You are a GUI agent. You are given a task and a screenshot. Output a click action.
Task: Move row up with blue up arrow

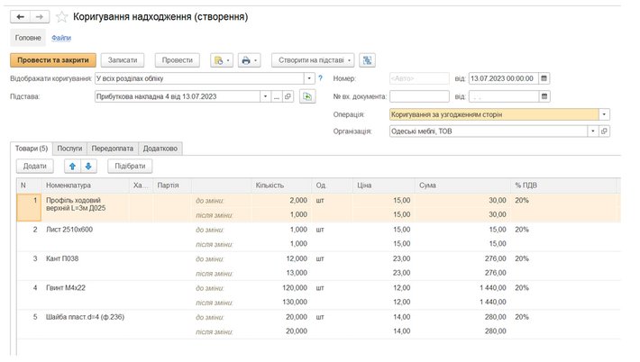[72, 166]
